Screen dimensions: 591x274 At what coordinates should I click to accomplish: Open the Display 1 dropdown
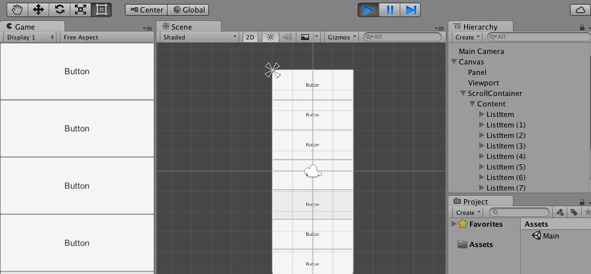pos(30,37)
